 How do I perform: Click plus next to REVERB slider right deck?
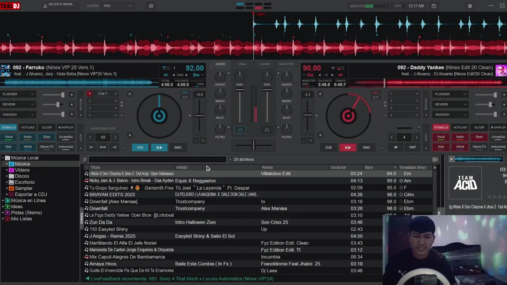point(504,104)
